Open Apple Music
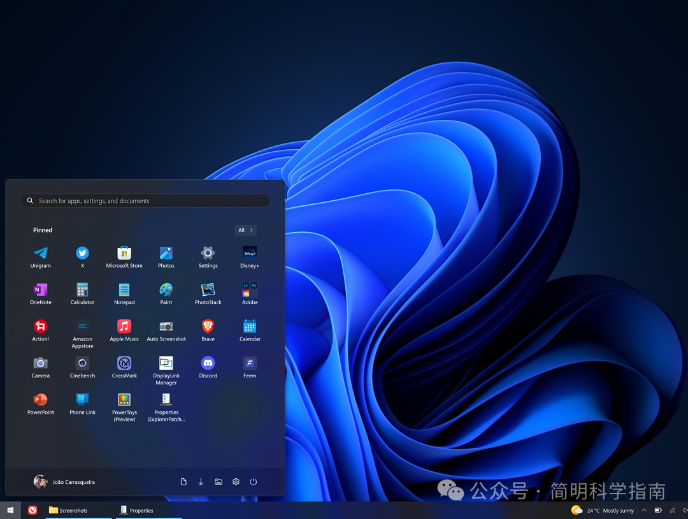 coord(124,327)
